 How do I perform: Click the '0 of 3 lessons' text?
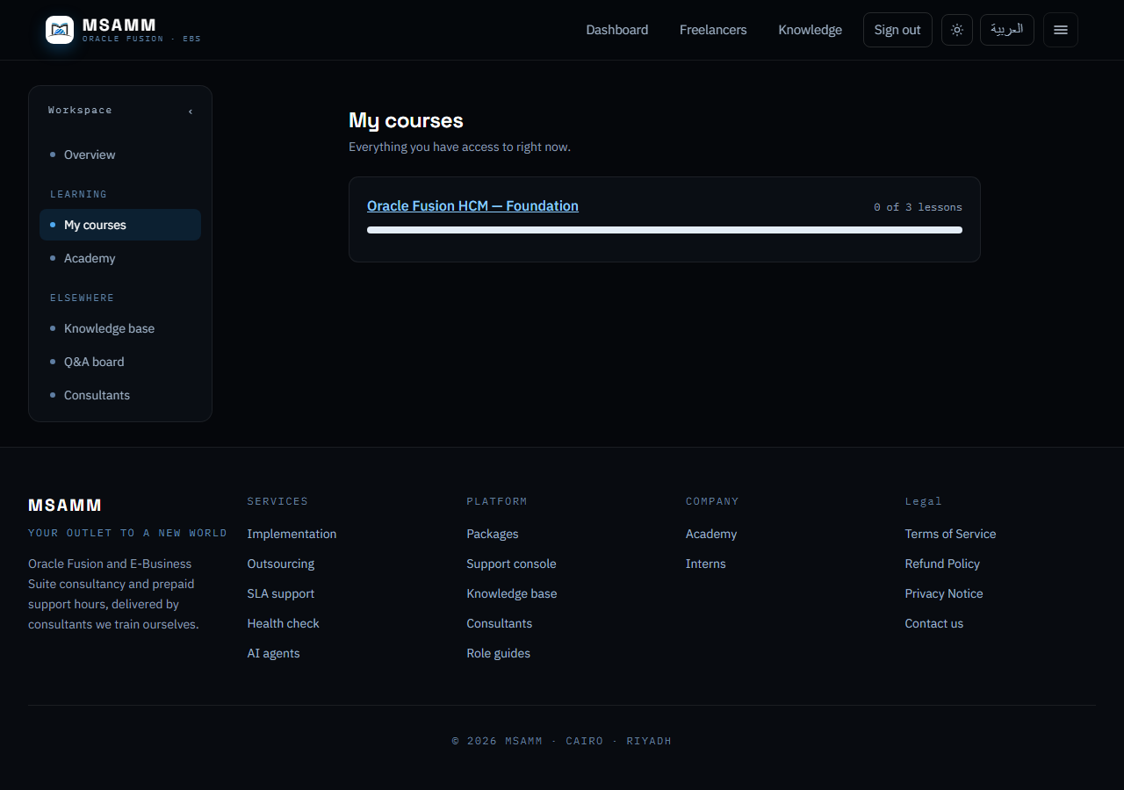[x=918, y=207]
